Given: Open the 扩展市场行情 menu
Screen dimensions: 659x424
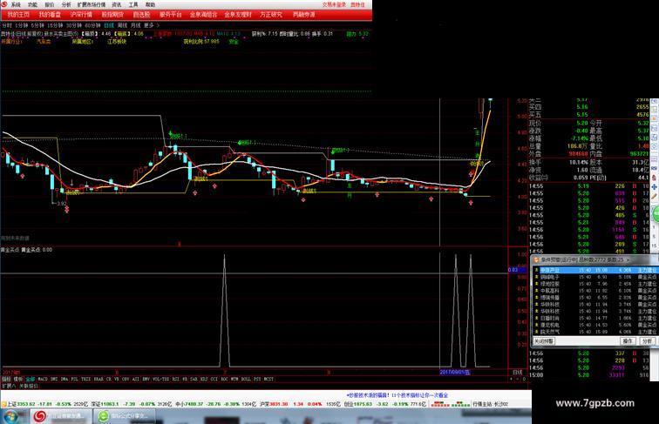Looking at the screenshot, I should (x=92, y=4).
